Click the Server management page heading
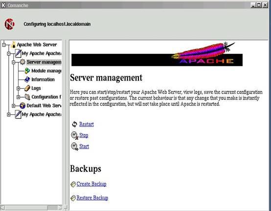271x211 pixels. (106, 78)
